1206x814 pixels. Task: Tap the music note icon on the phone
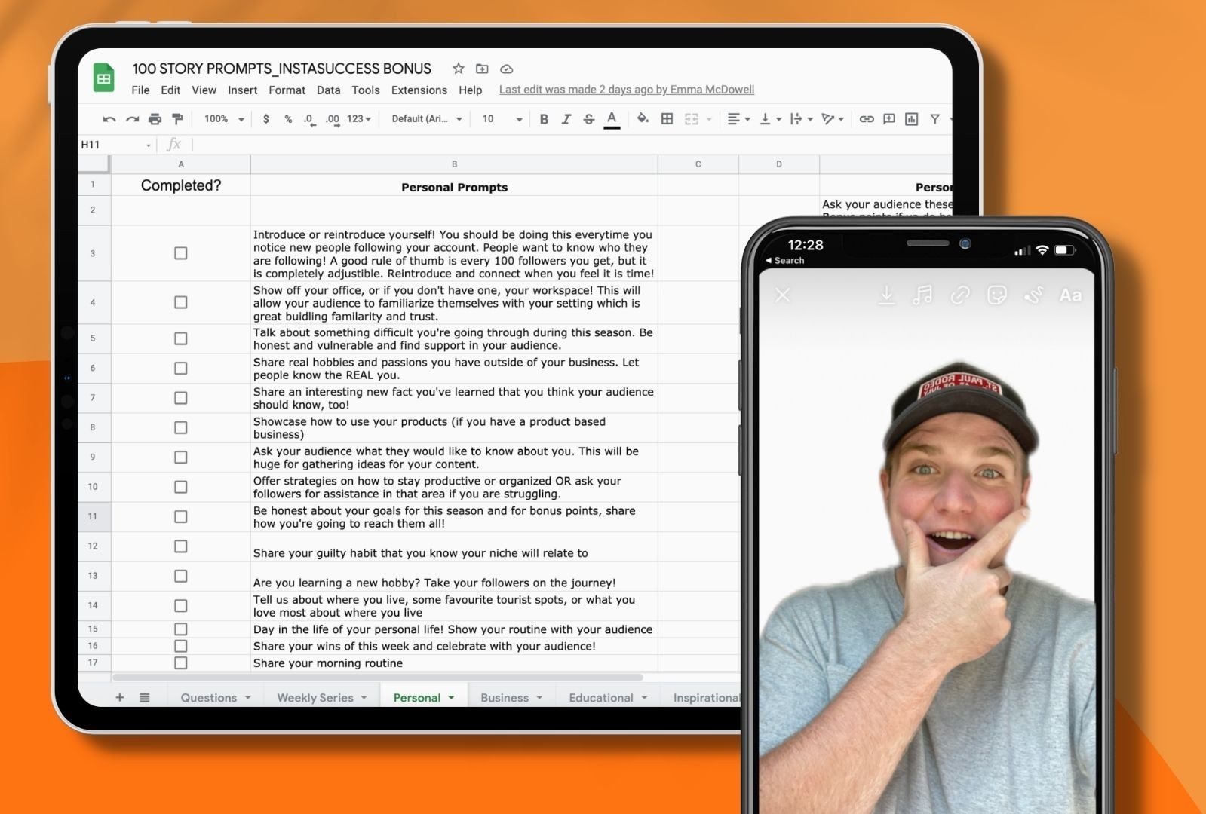[922, 295]
